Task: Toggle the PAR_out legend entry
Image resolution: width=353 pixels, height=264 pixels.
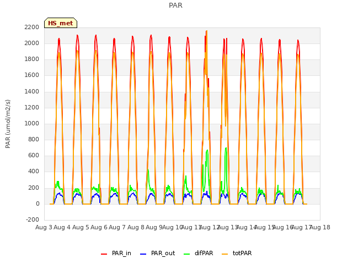Action: click(157, 253)
